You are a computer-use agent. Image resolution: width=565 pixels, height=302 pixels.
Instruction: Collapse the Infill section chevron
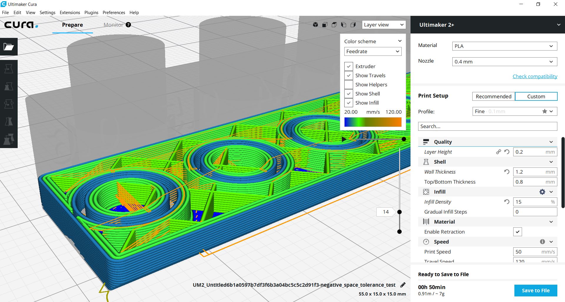(x=551, y=192)
